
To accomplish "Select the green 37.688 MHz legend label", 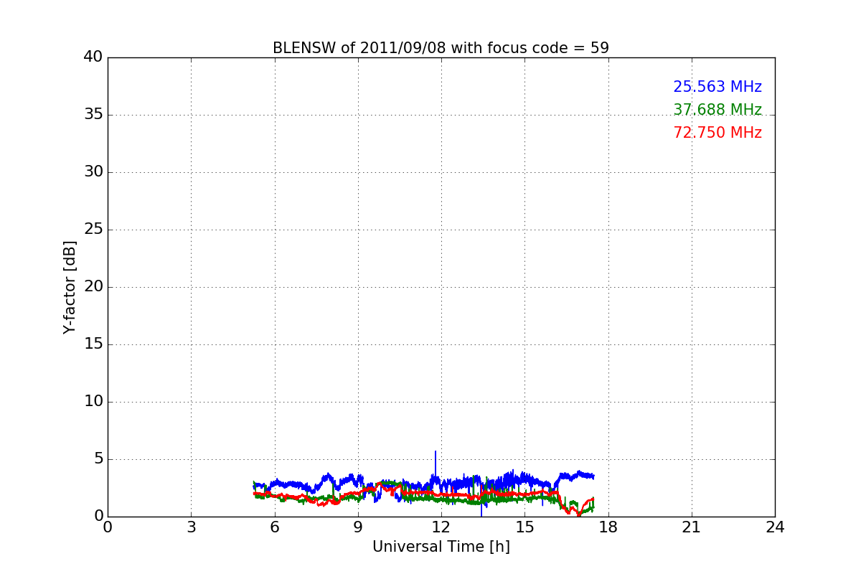I will [x=717, y=110].
